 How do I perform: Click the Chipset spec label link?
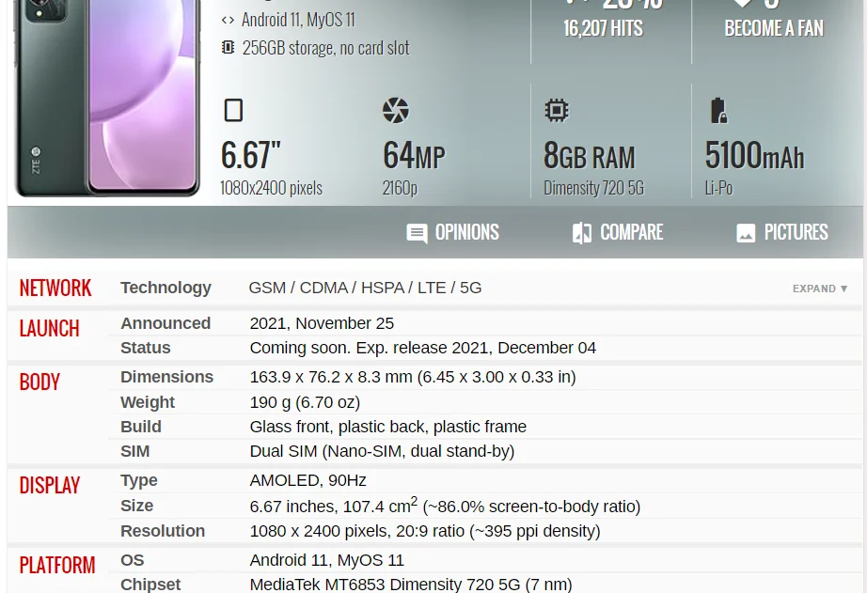point(150,584)
